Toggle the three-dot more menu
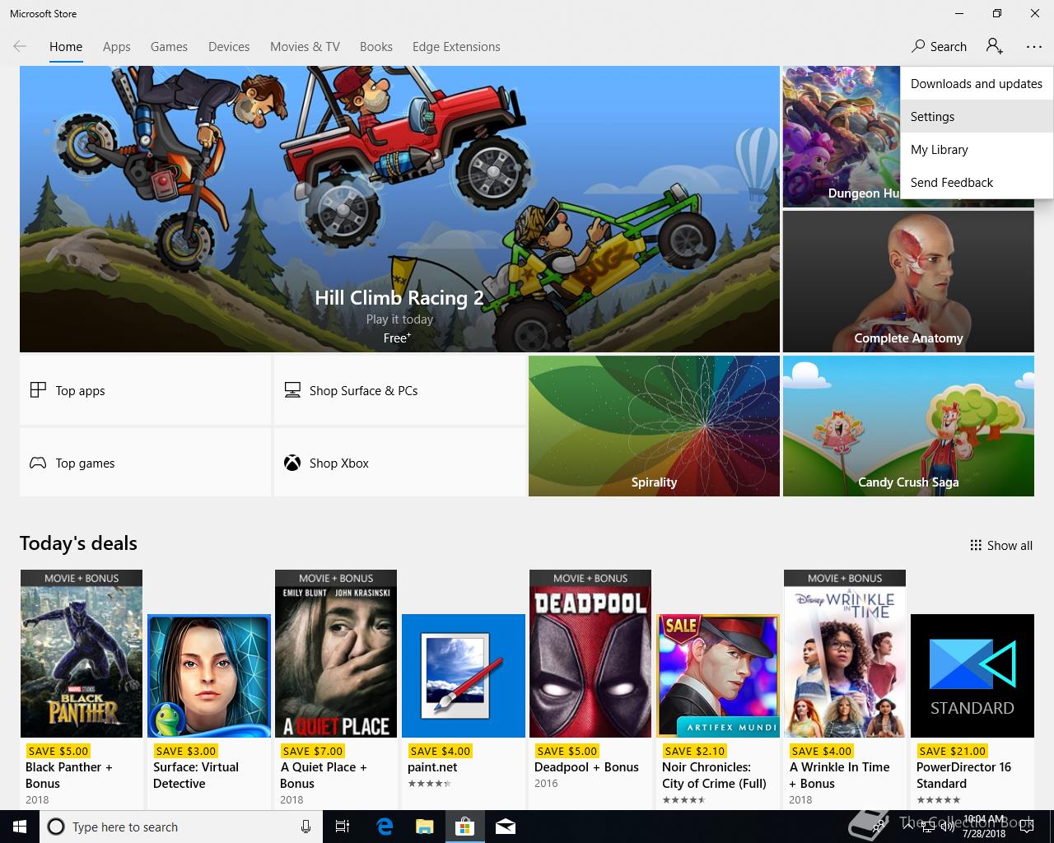Viewport: 1054px width, 843px height. point(1034,47)
